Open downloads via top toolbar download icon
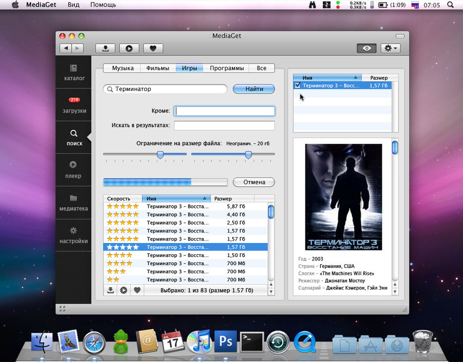The image size is (463, 362). coord(105,48)
